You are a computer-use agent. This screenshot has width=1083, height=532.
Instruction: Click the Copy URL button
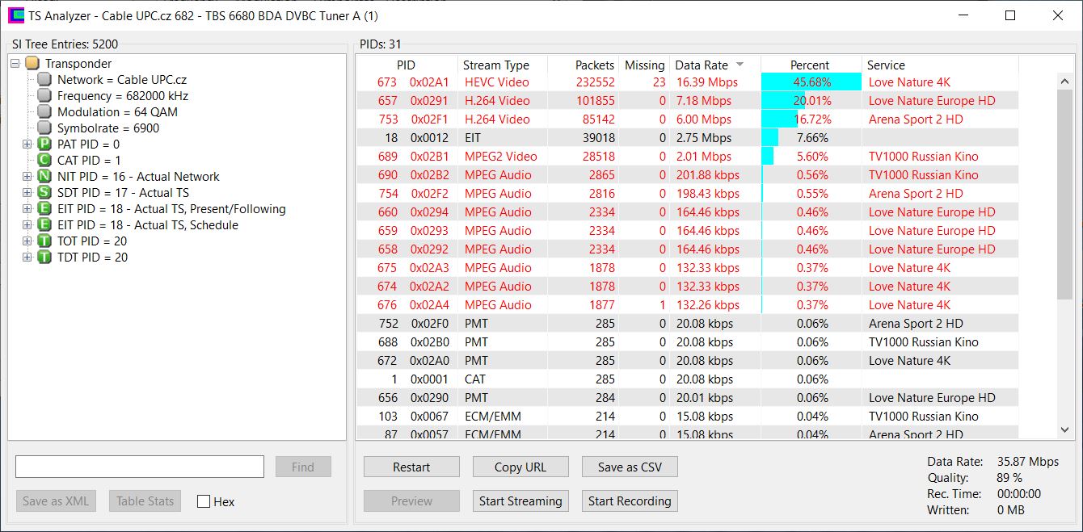click(x=520, y=467)
